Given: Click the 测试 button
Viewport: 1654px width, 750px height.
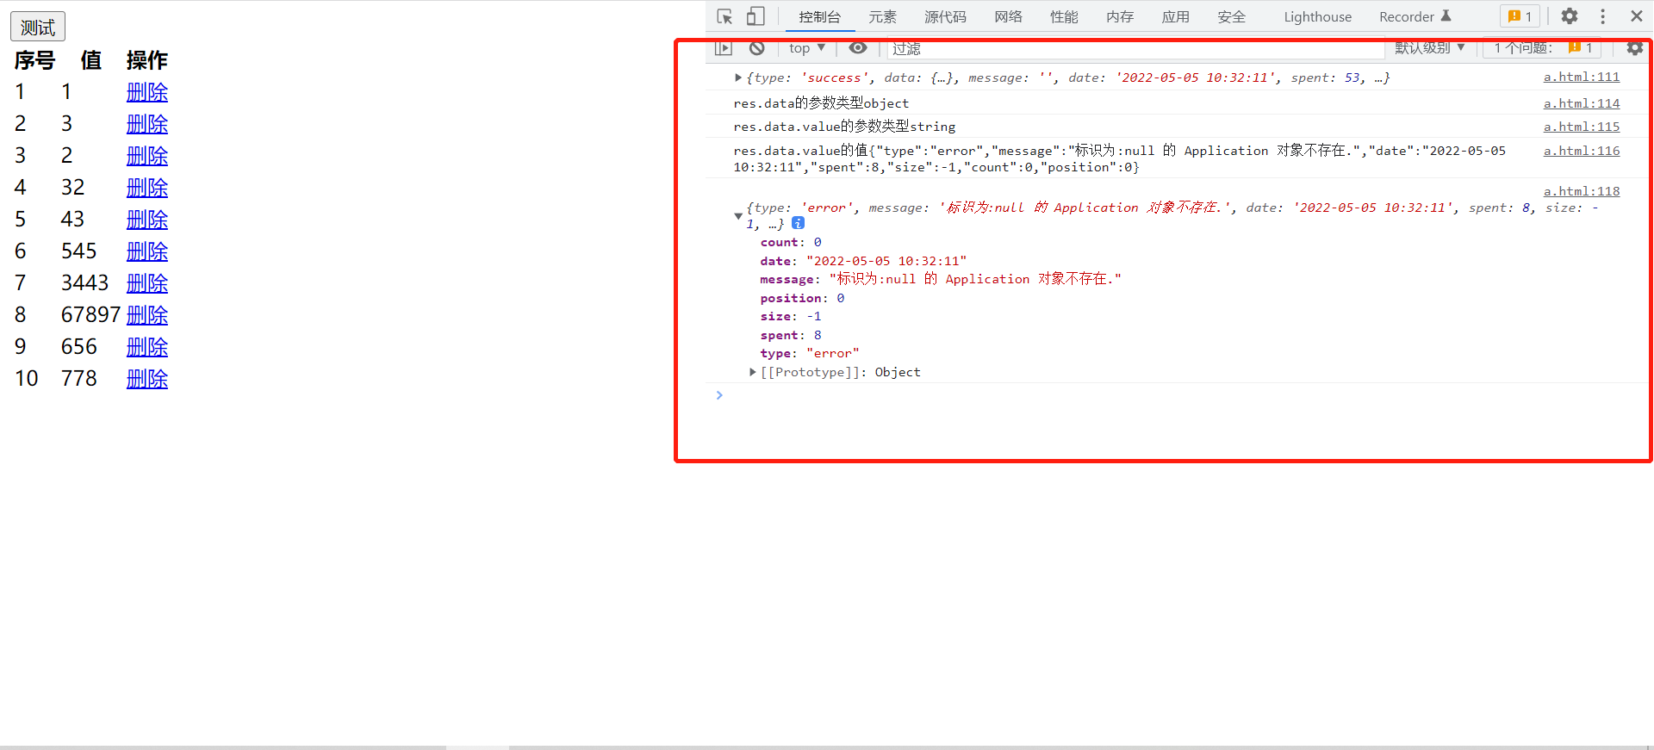Looking at the screenshot, I should click(38, 27).
